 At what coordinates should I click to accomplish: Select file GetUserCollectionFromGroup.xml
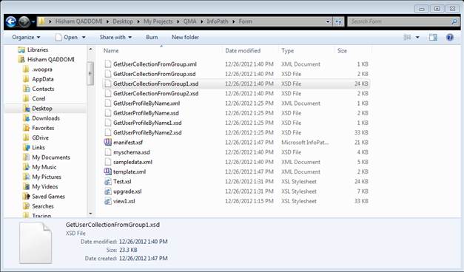coord(155,64)
